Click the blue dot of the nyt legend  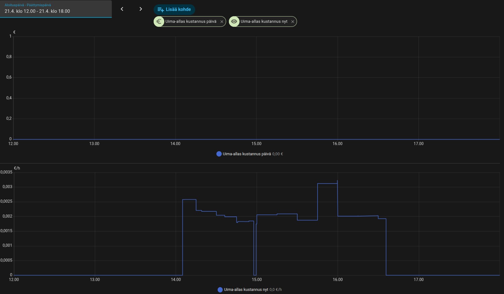click(220, 290)
